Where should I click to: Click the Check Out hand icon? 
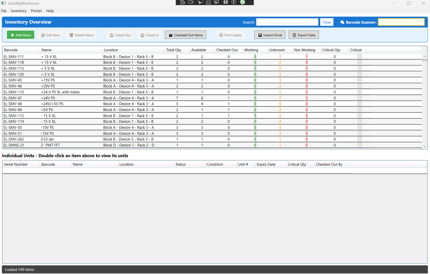pyautogui.click(x=112, y=35)
